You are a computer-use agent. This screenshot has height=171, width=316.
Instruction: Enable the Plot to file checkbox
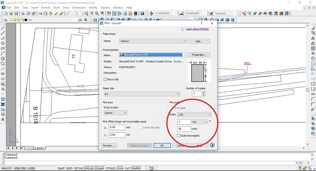105,79
